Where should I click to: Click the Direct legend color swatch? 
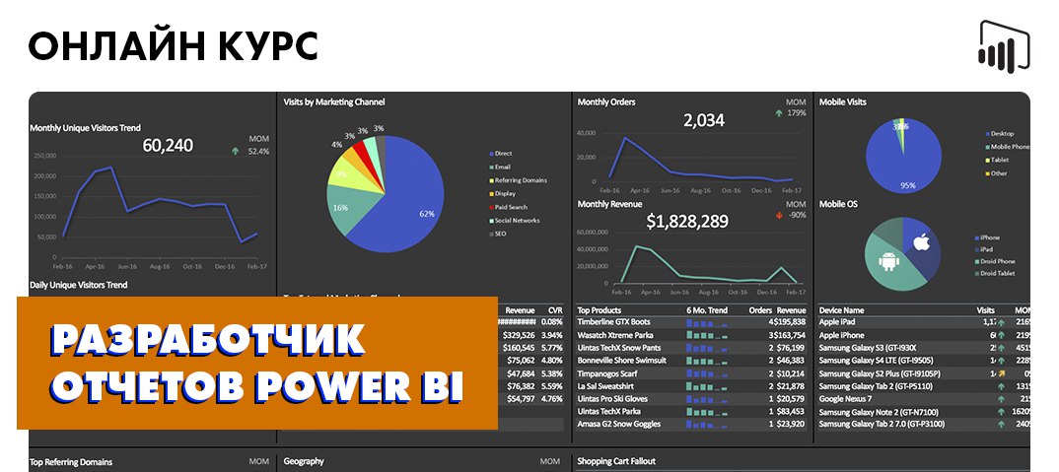[x=490, y=154]
